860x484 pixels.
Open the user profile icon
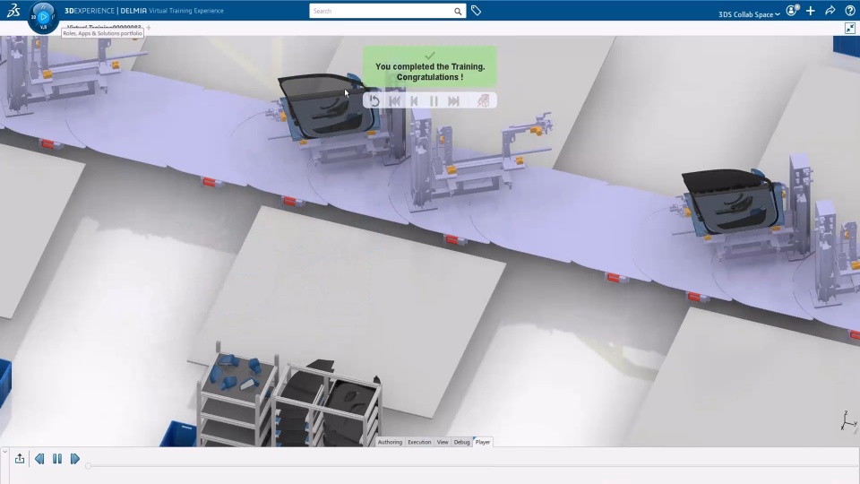pyautogui.click(x=791, y=11)
